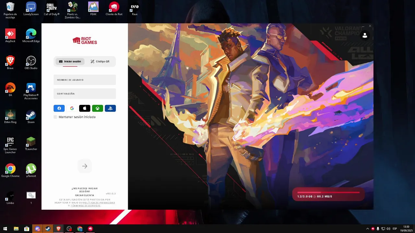Open Crear cuenta link
Screen dimensions: 415x233
coord(85,195)
